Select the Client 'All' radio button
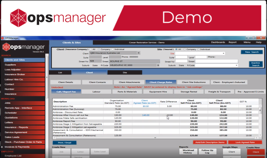Screen dimensions: 267x158 point(91,49)
